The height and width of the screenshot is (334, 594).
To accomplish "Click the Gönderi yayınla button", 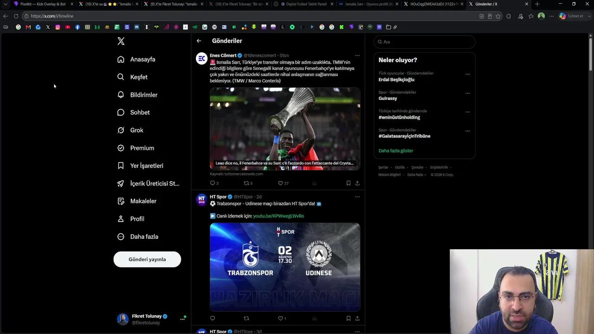I will (147, 259).
